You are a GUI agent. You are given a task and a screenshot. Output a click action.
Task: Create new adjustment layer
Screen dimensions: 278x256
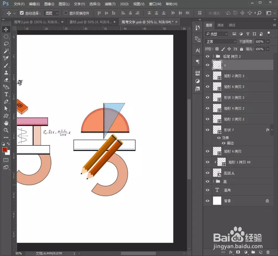[246, 252]
